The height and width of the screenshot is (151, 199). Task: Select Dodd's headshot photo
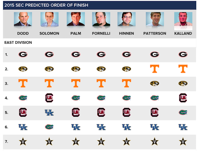tap(23, 19)
